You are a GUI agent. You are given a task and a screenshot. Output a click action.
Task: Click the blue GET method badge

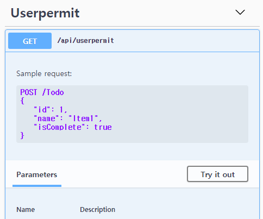pyautogui.click(x=30, y=41)
